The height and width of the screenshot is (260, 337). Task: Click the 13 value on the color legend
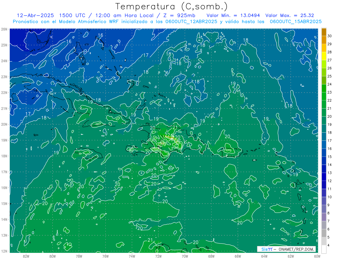(329, 173)
